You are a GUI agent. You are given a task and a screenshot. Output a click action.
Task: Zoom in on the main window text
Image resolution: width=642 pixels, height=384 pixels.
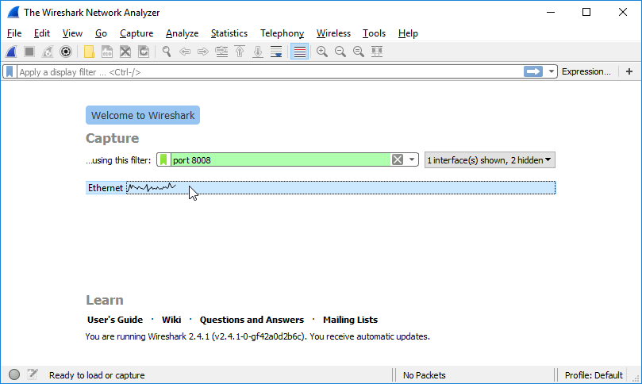322,52
